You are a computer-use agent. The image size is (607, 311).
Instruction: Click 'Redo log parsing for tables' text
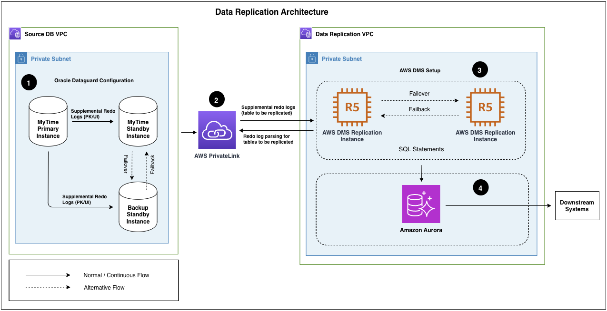[x=269, y=139]
